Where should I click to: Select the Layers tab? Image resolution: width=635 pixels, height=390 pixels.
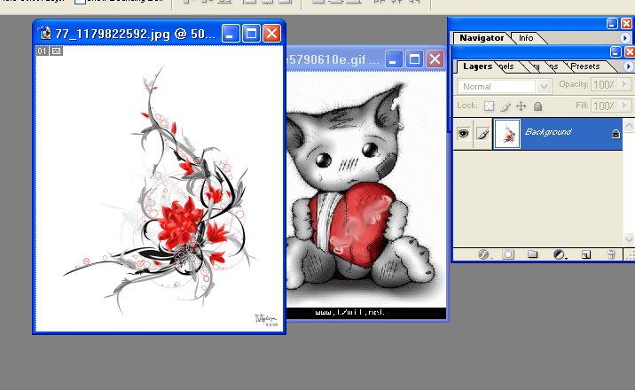[x=477, y=66]
